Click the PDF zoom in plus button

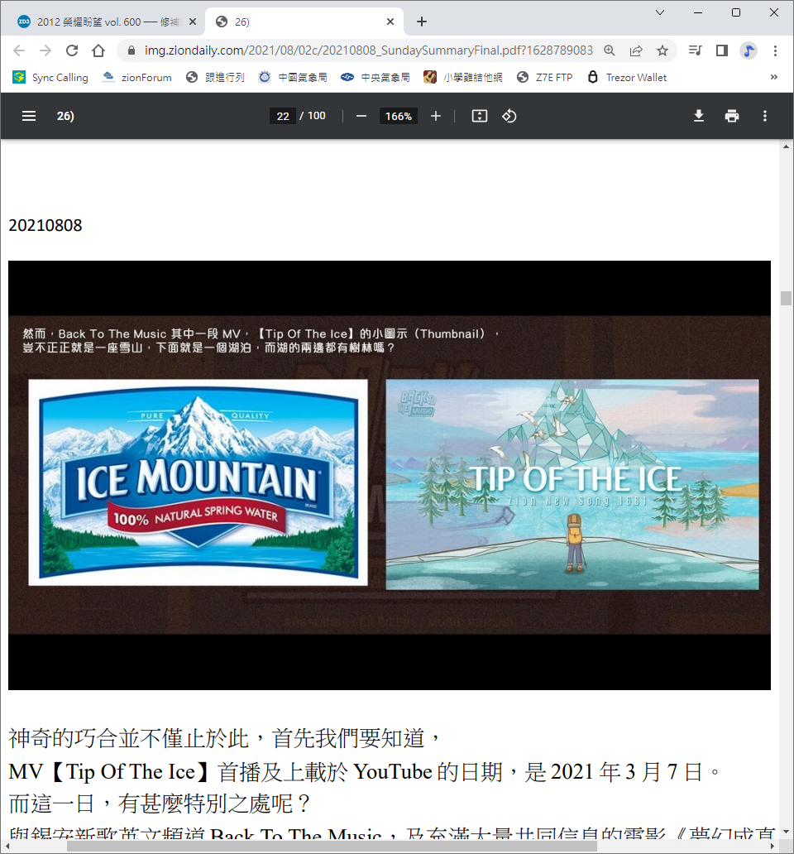click(436, 116)
